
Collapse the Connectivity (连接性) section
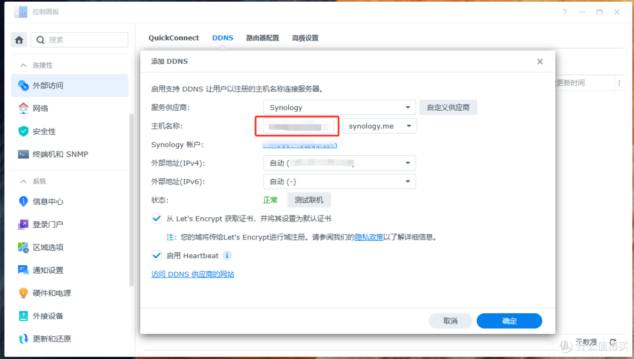click(x=23, y=65)
